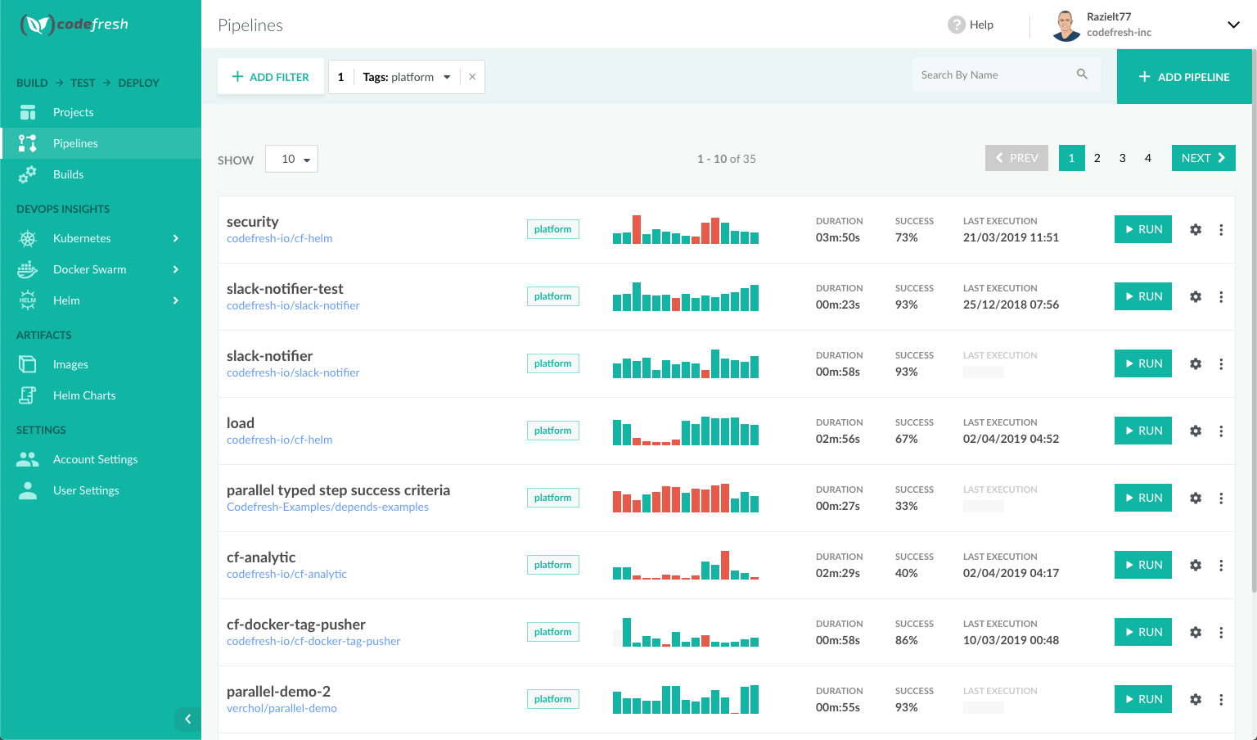Go to page 2
Screen dimensions: 1257x740
pos(1097,158)
